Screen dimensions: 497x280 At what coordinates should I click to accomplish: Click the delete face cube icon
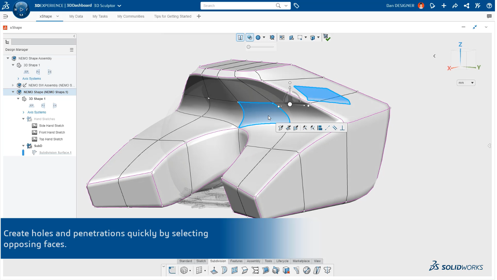(286, 271)
